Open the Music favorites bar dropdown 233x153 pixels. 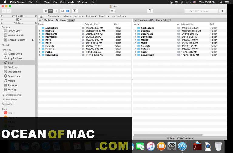(x=67, y=16)
